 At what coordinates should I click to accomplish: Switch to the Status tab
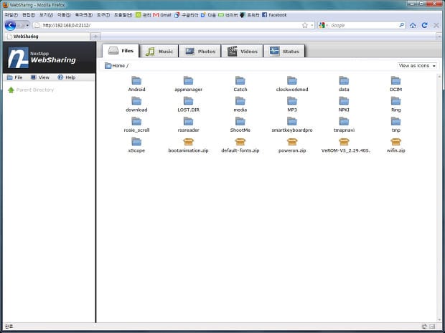(284, 52)
